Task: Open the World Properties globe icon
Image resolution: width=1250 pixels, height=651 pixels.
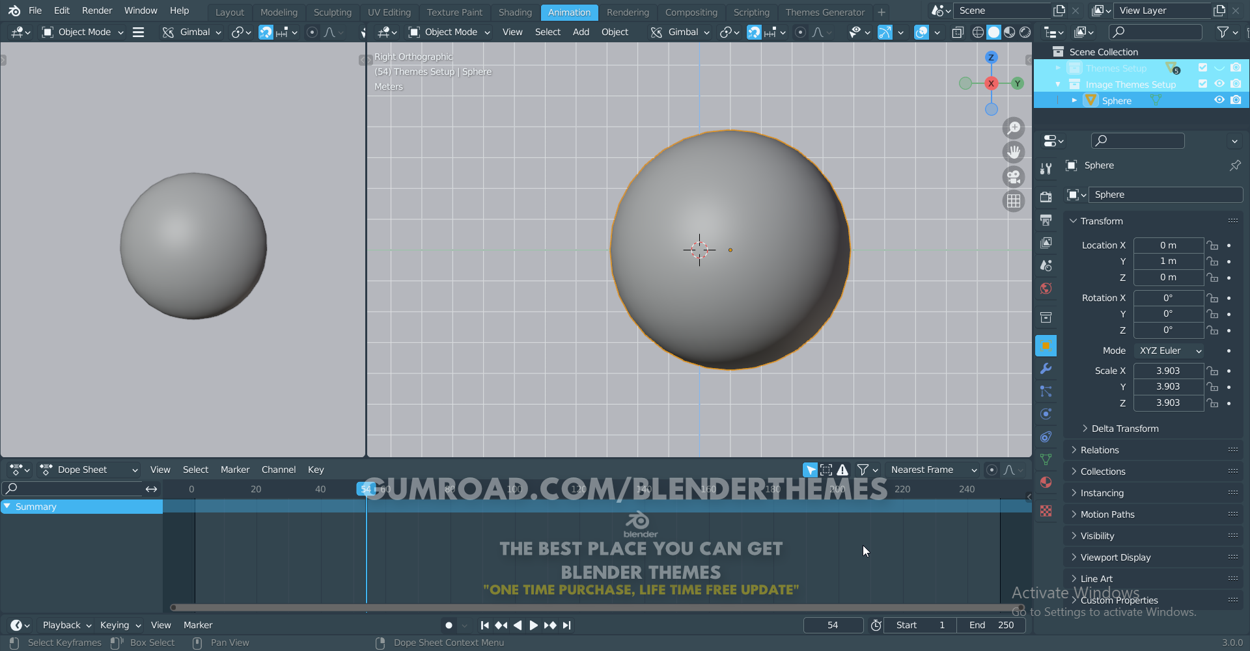Action: 1046,288
